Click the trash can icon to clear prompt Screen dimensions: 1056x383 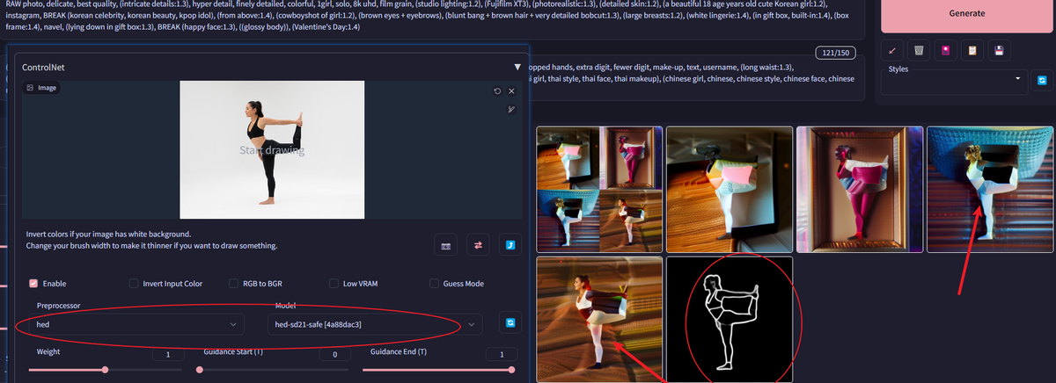point(919,51)
